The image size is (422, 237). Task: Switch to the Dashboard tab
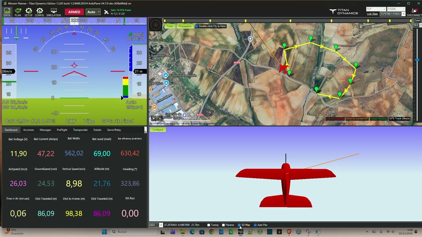11,130
